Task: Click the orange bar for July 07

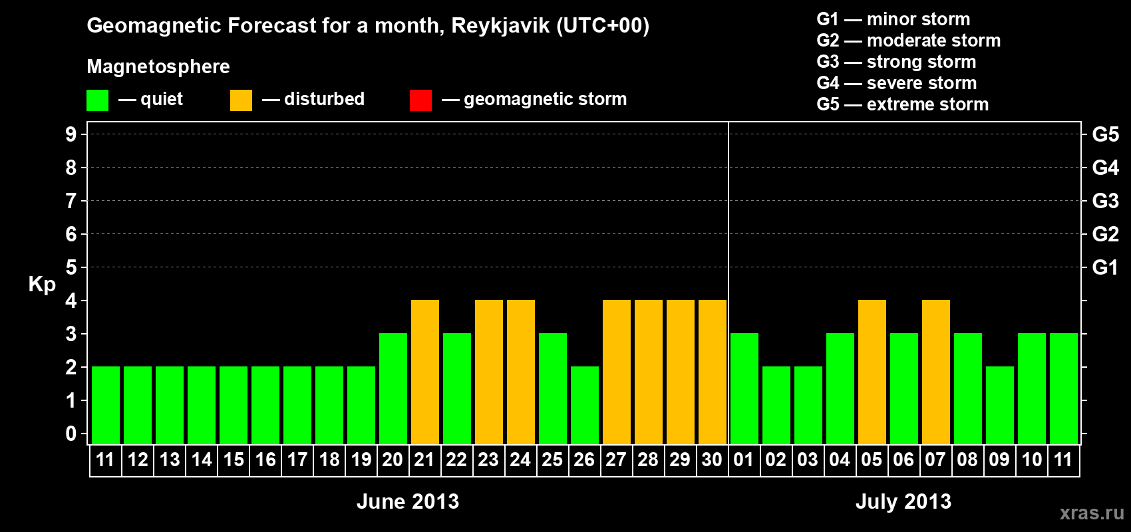Action: [936, 372]
